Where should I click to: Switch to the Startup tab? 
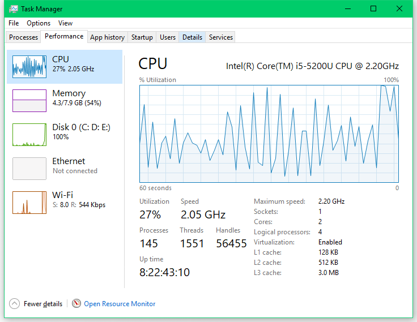click(142, 37)
